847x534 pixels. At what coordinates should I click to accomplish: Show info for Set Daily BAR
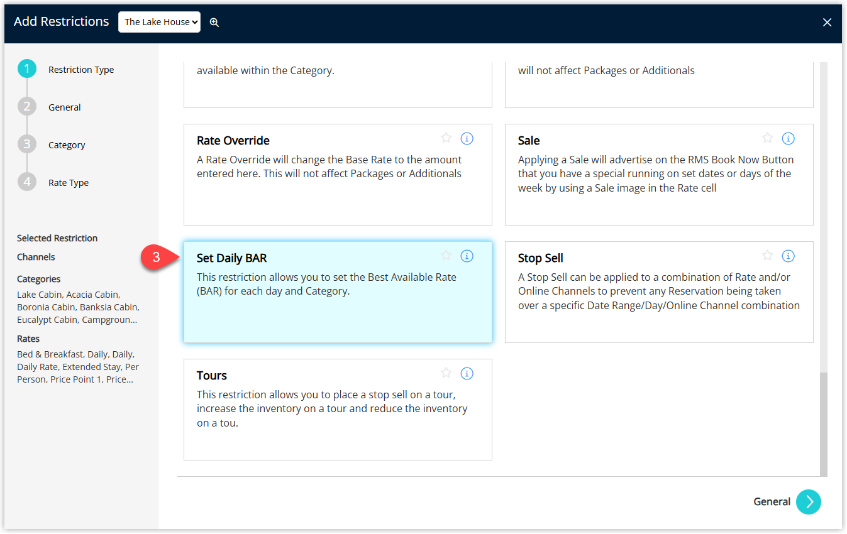click(x=467, y=256)
